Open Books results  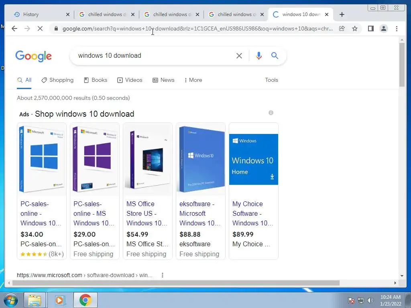pyautogui.click(x=96, y=80)
